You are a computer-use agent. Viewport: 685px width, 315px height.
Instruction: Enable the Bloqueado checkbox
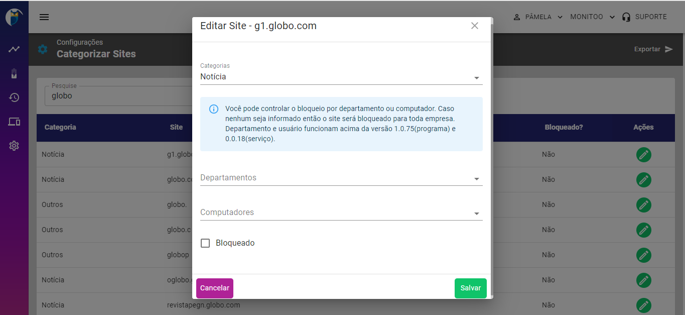205,243
